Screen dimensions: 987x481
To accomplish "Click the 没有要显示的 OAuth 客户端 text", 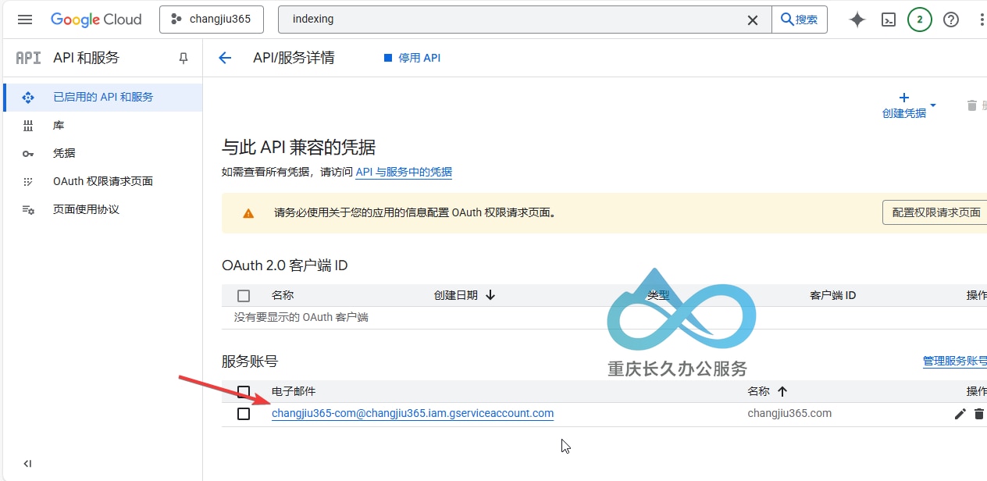I will [x=301, y=318].
